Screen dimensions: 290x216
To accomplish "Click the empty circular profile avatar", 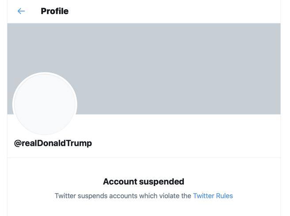I will click(x=45, y=104).
